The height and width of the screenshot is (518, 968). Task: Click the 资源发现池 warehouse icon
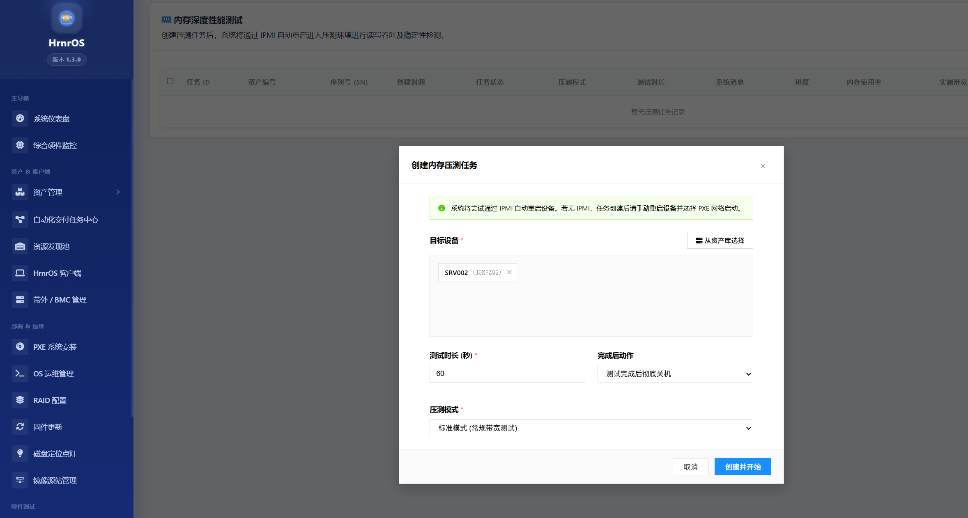click(20, 246)
